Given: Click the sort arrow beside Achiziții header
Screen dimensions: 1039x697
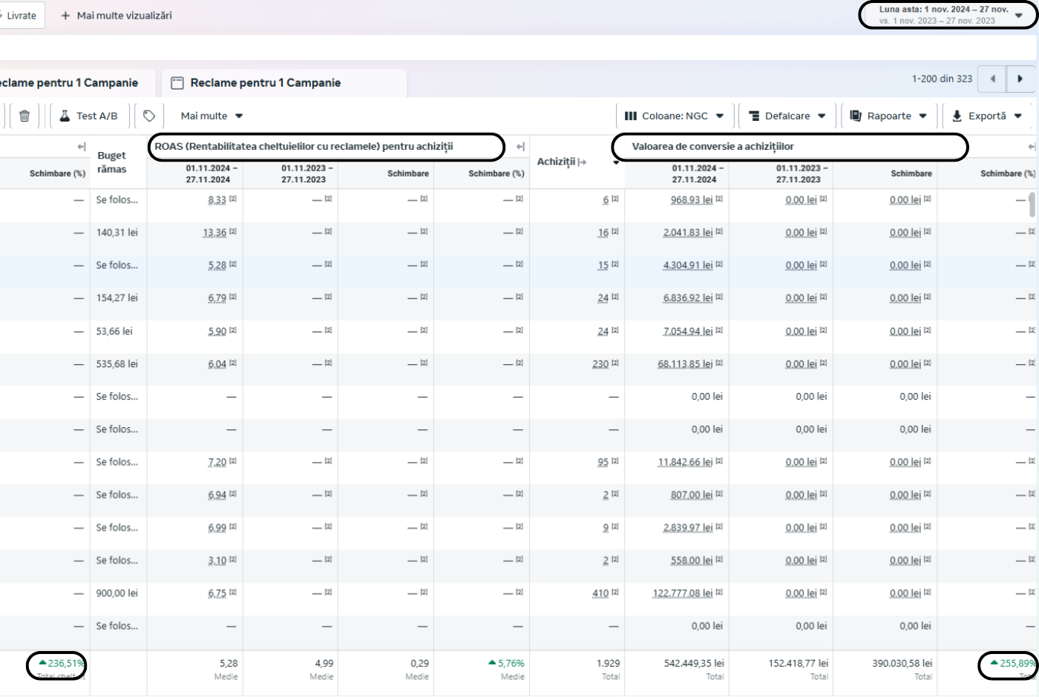Looking at the screenshot, I should (616, 162).
